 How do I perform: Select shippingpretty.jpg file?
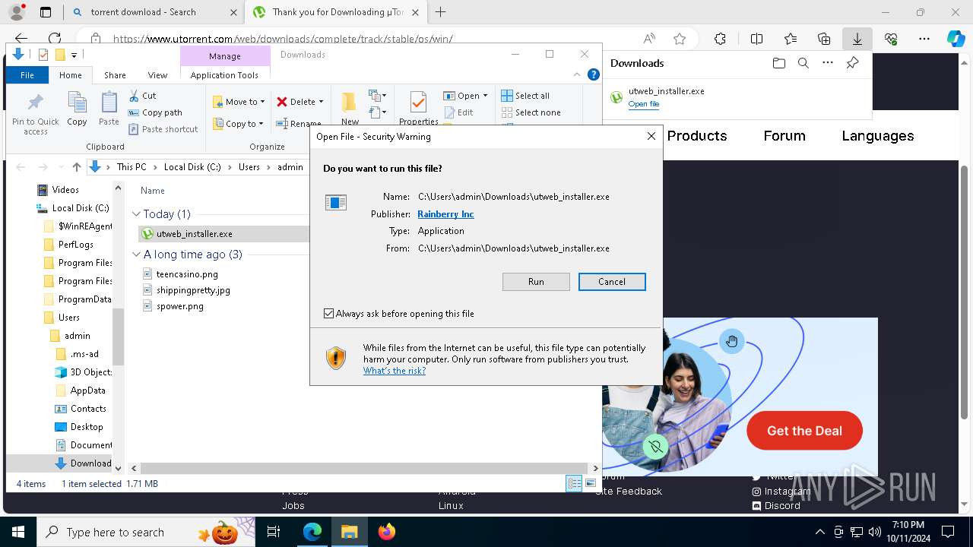tap(193, 290)
